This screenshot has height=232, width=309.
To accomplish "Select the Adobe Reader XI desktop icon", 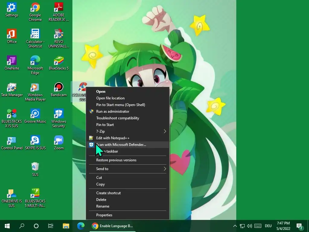I will coord(59,12).
